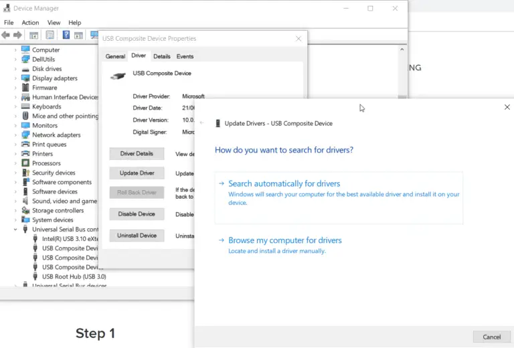514x348 pixels.
Task: Expand the Security devices node
Action: coord(15,173)
